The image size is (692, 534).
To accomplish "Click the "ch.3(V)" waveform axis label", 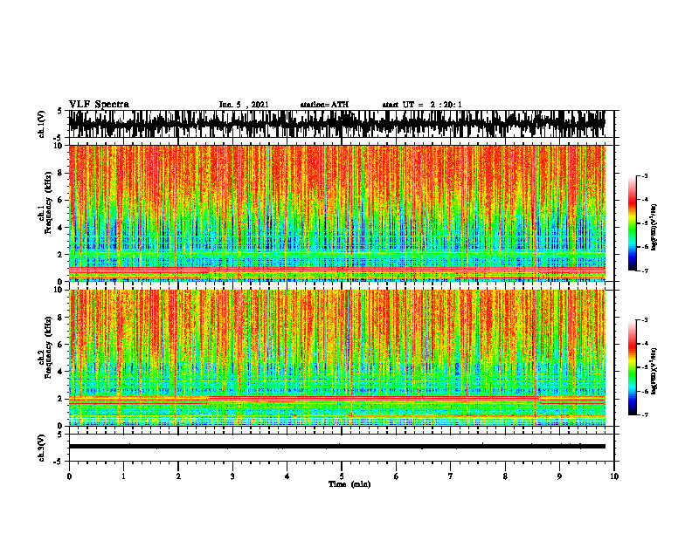I will [x=42, y=448].
